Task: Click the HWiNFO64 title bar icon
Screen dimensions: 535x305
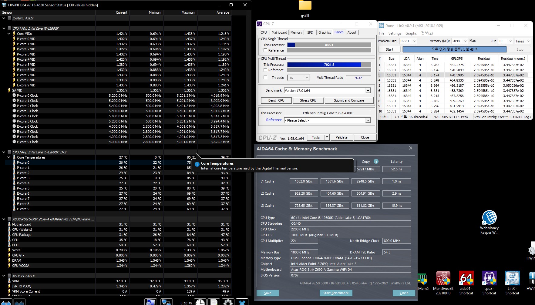Action: coord(4,5)
